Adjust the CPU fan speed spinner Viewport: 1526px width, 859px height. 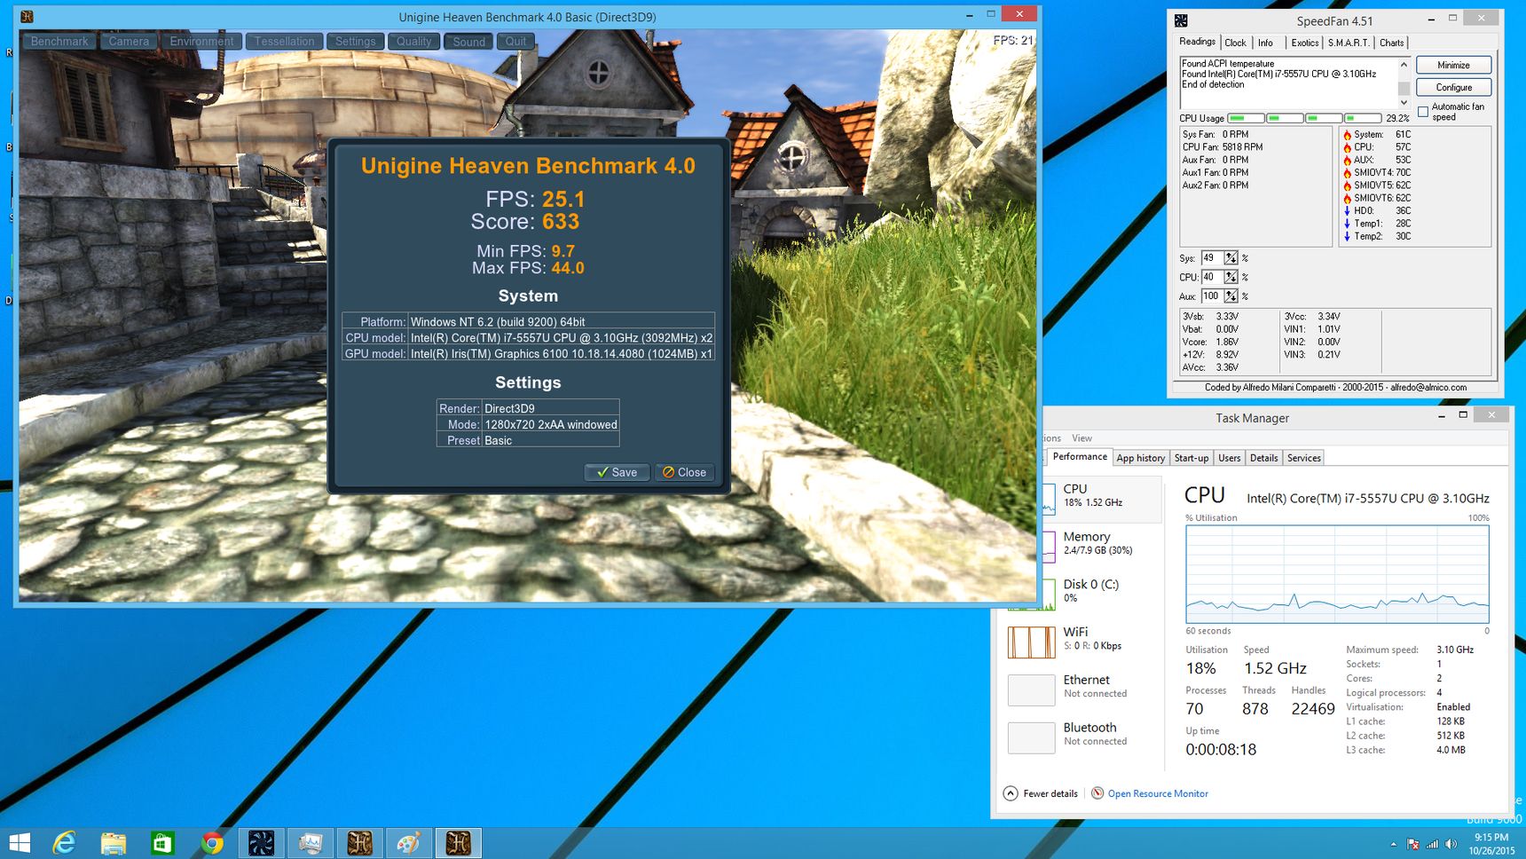[1231, 277]
